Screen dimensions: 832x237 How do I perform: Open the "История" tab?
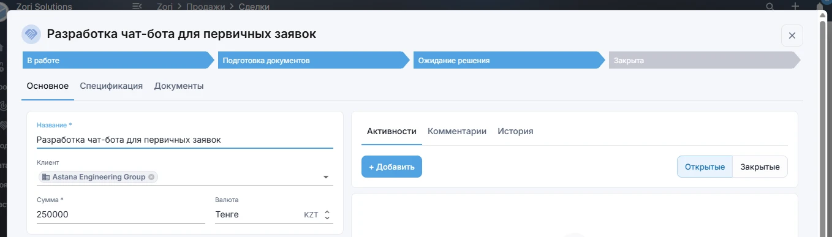tap(515, 131)
